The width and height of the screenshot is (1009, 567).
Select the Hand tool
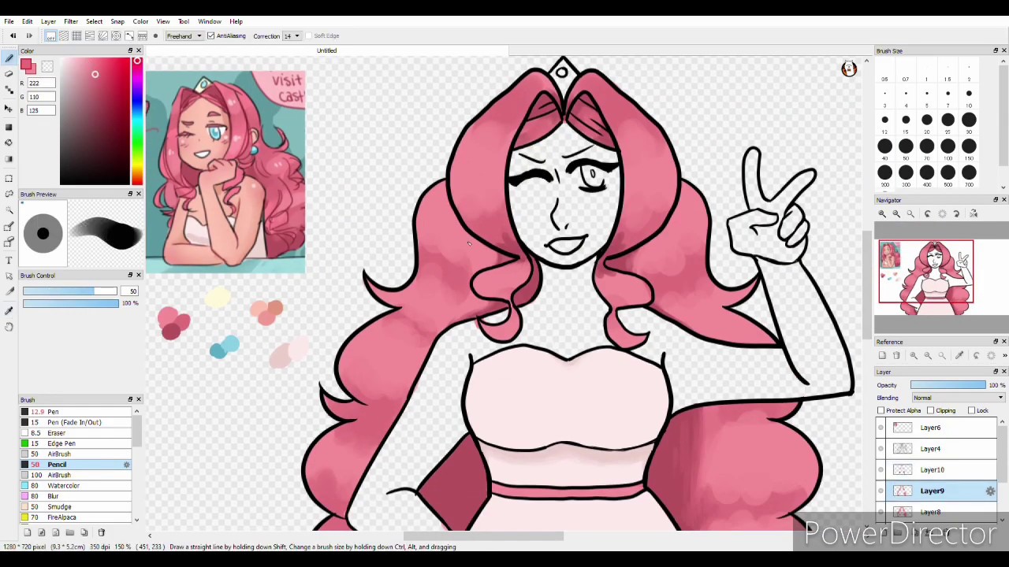pyautogui.click(x=9, y=326)
